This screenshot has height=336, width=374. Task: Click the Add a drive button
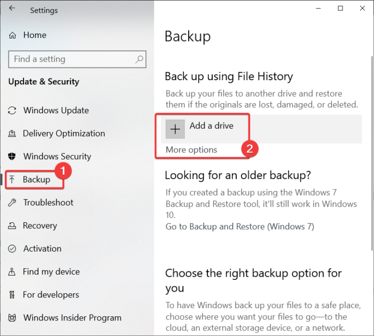point(211,126)
